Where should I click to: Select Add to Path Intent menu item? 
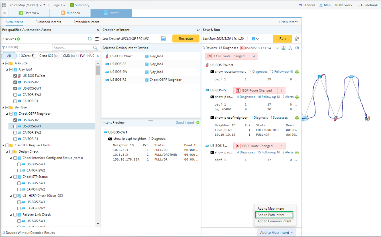tap(271, 215)
